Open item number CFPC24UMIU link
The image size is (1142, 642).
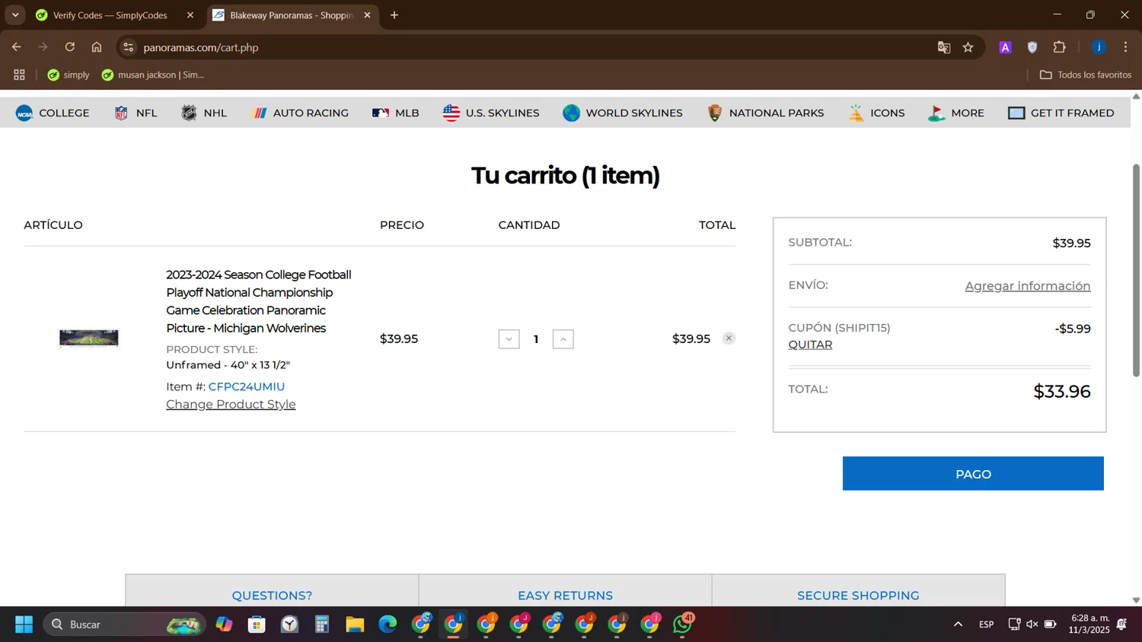[247, 386]
